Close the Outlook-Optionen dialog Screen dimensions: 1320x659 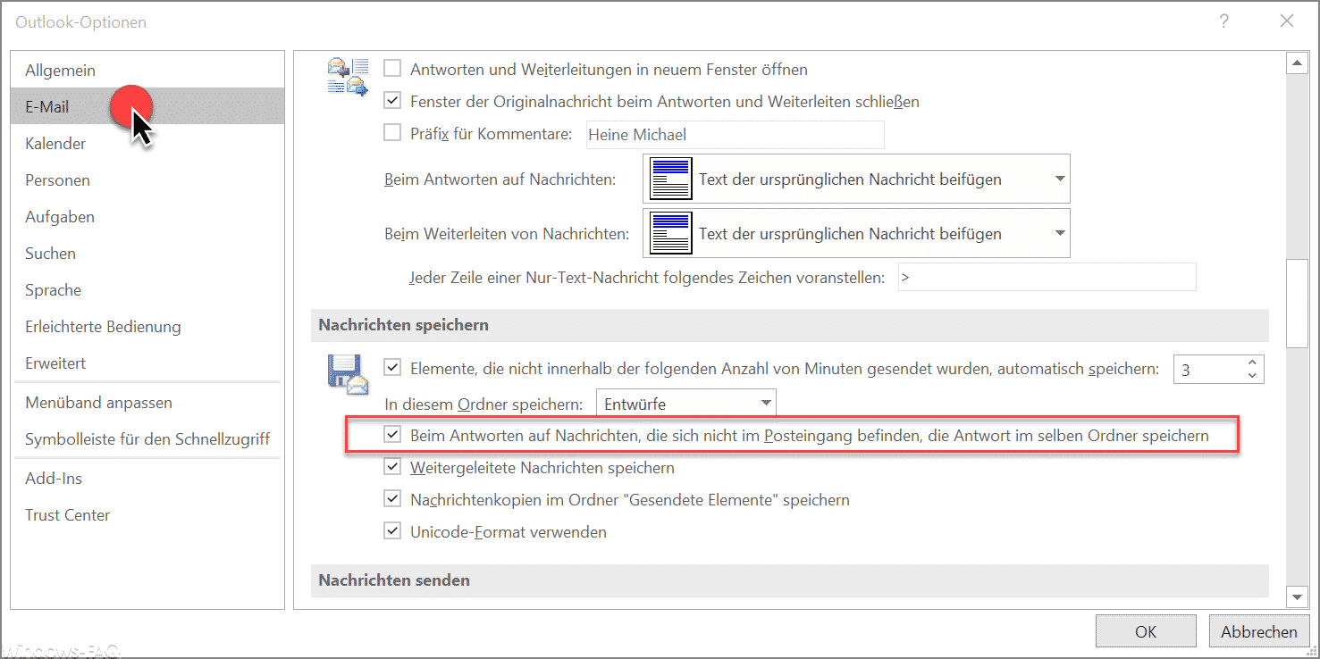tap(1287, 21)
